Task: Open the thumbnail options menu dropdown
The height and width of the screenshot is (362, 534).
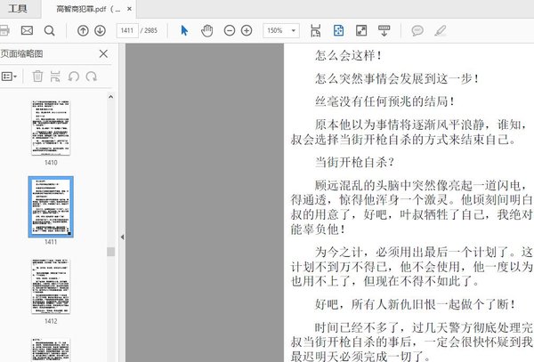Action: point(9,76)
